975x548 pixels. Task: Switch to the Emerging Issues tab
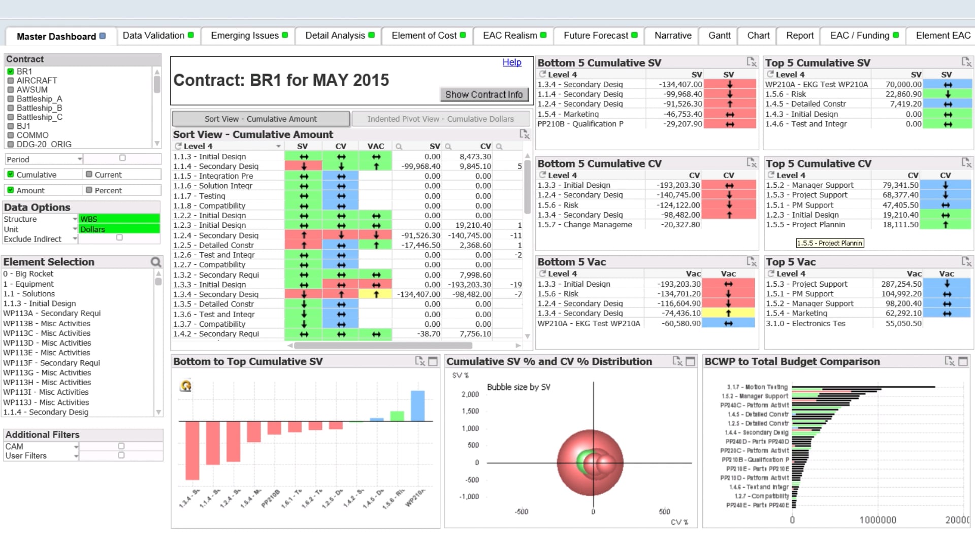click(x=249, y=36)
